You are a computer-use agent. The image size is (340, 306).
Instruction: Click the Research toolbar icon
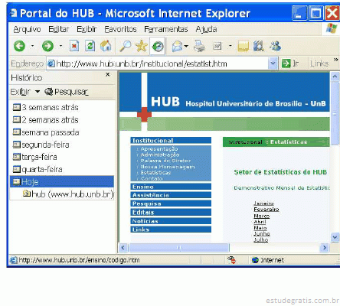[258, 46]
